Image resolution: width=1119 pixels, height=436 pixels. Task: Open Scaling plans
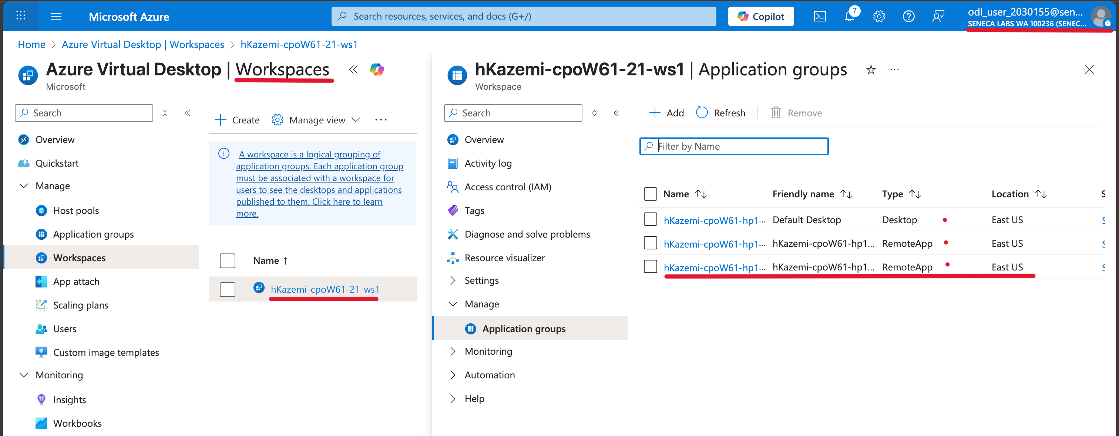point(80,305)
